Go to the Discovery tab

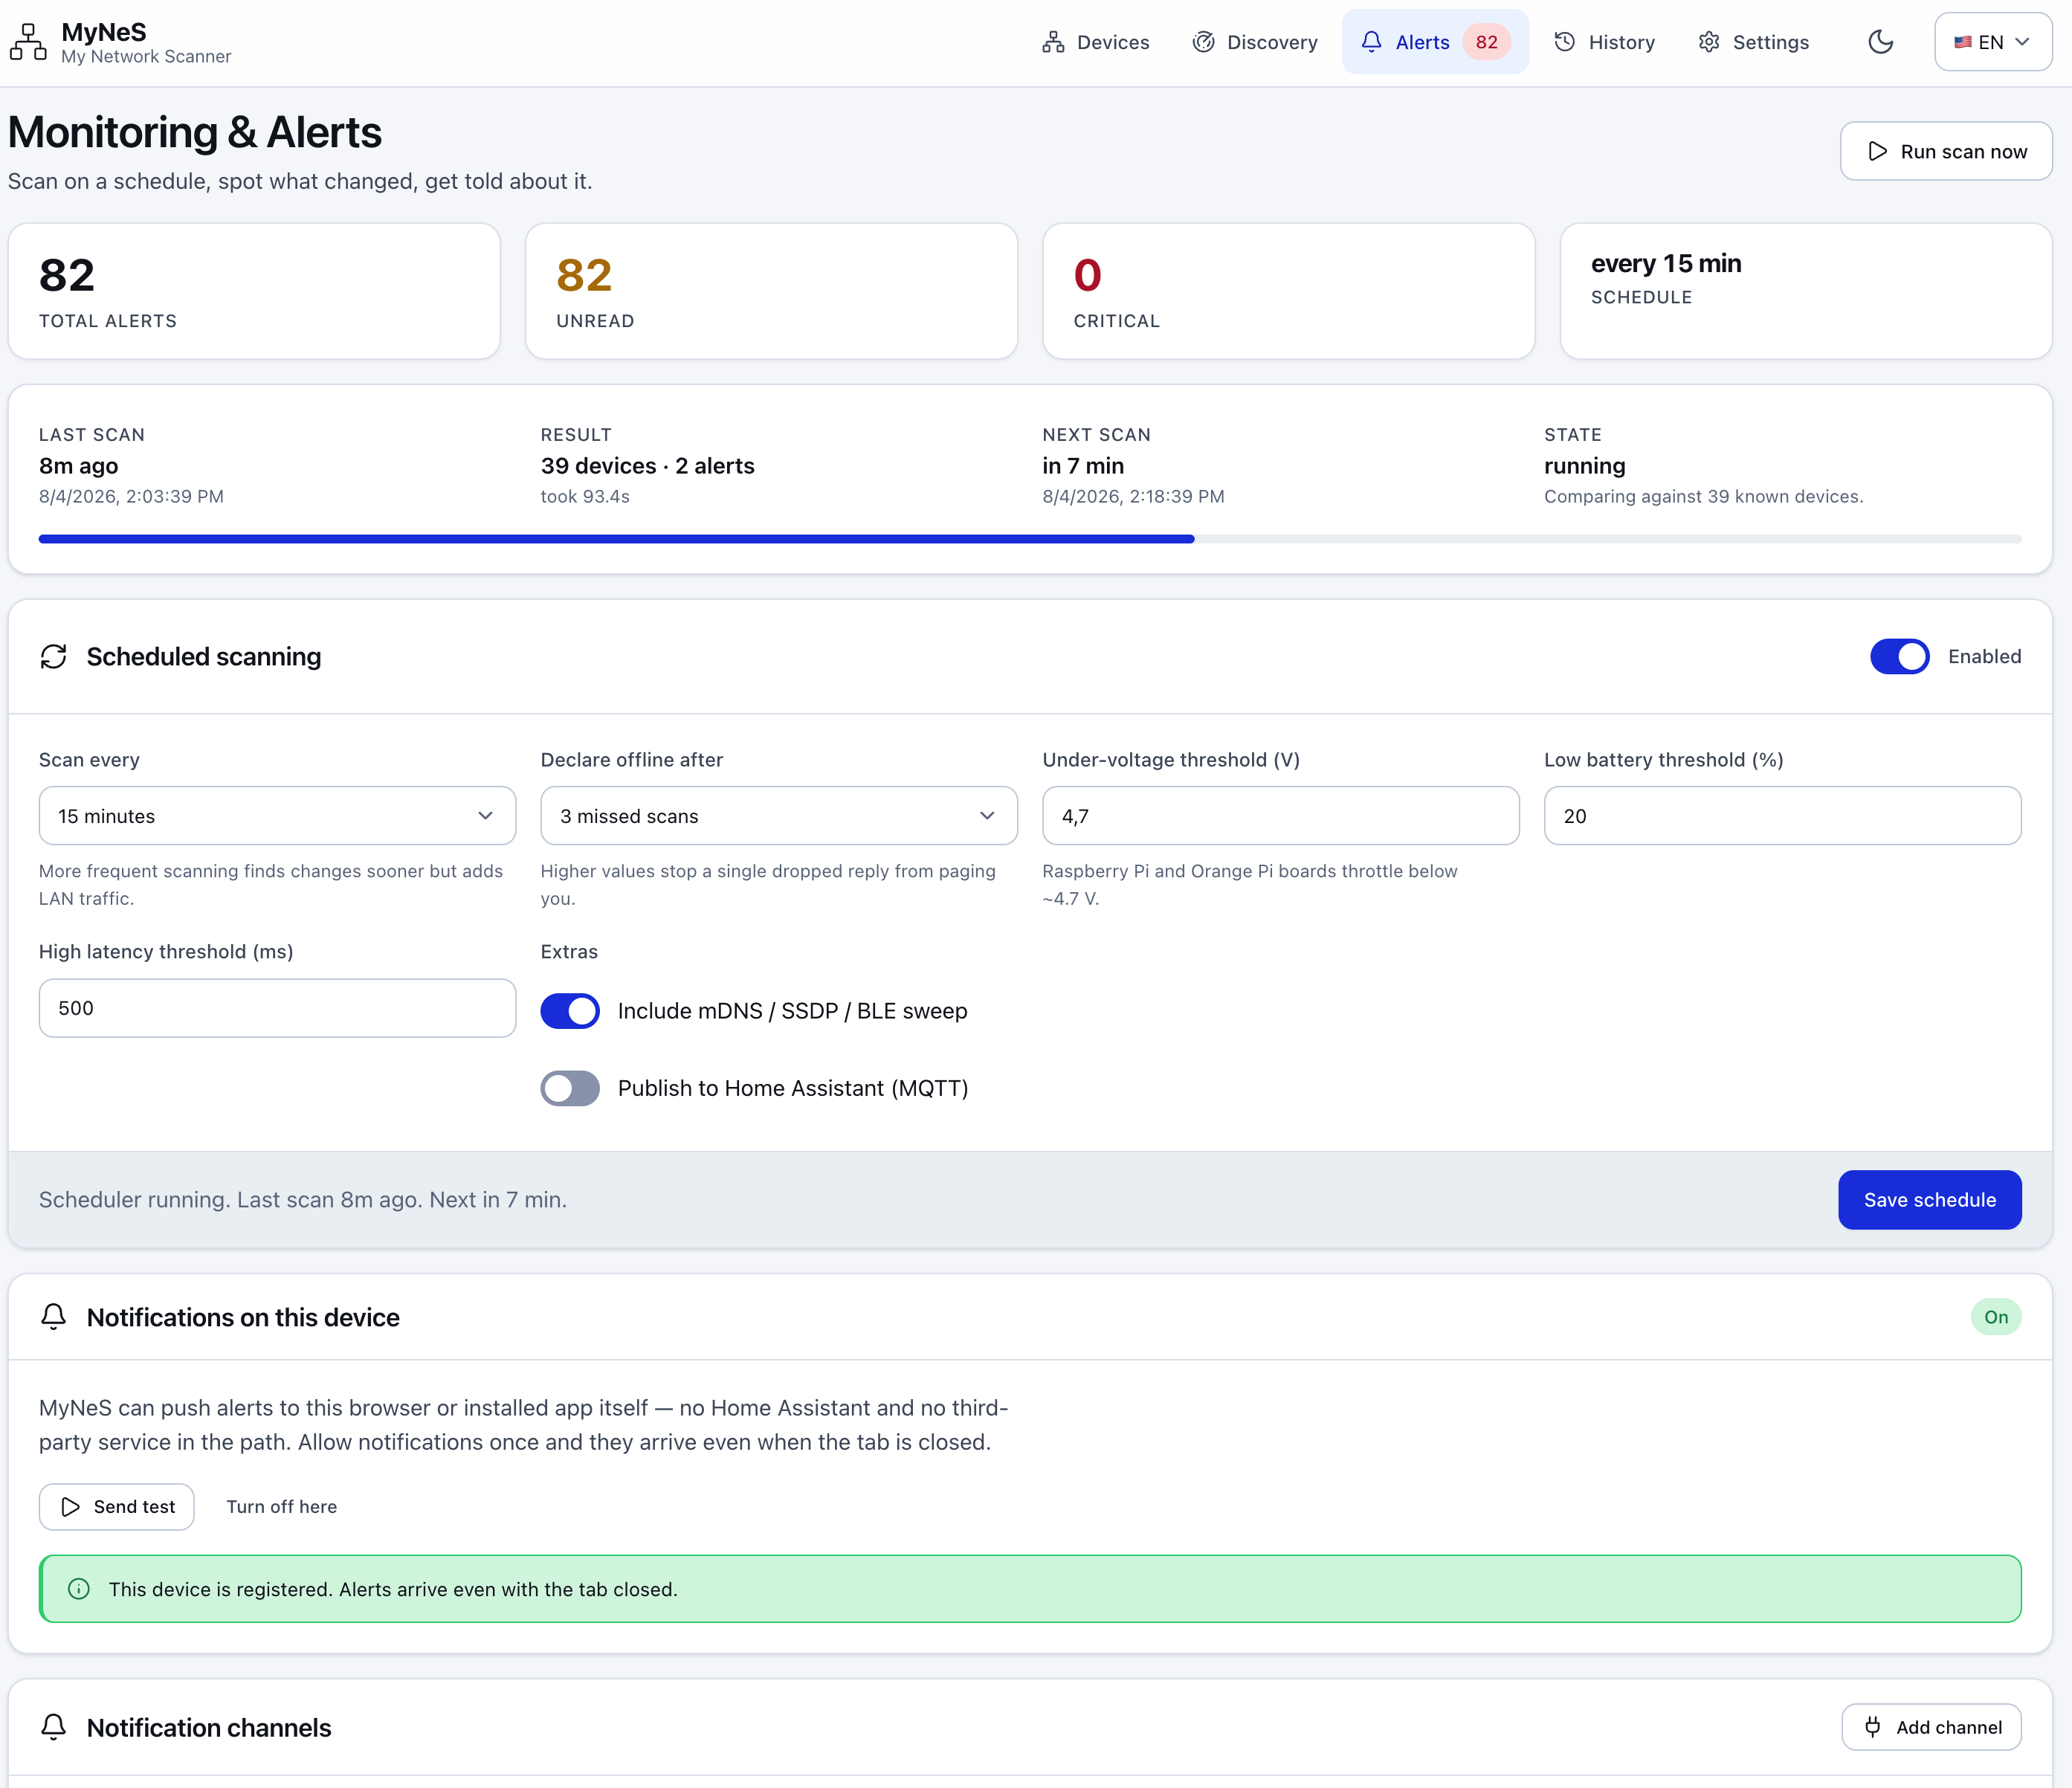coord(1255,42)
